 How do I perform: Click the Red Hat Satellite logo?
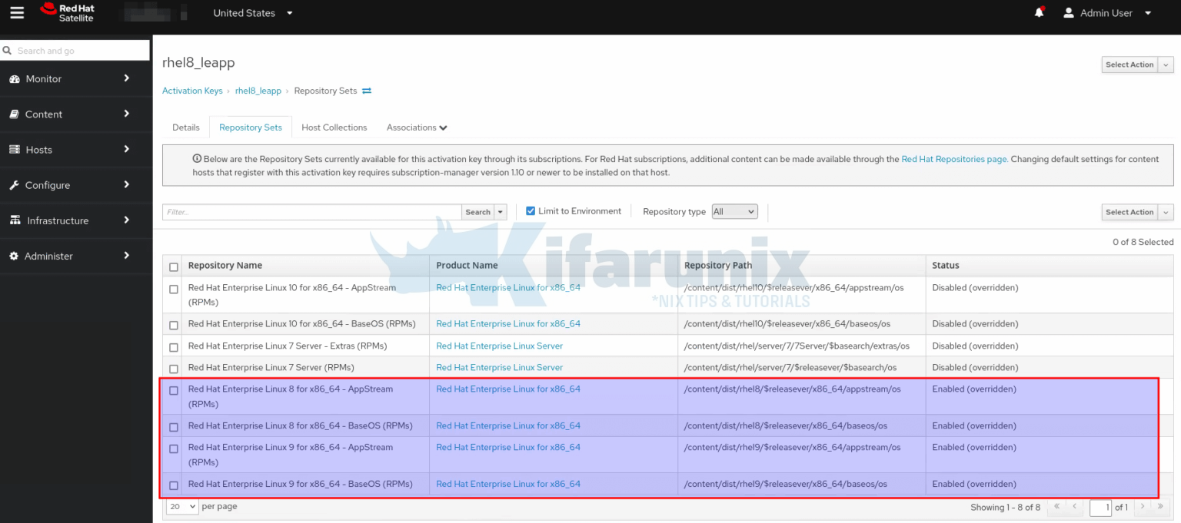67,13
